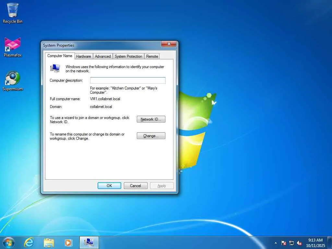The height and width of the screenshot is (249, 332).
Task: Click the Full computer name label
Action: tap(65, 99)
